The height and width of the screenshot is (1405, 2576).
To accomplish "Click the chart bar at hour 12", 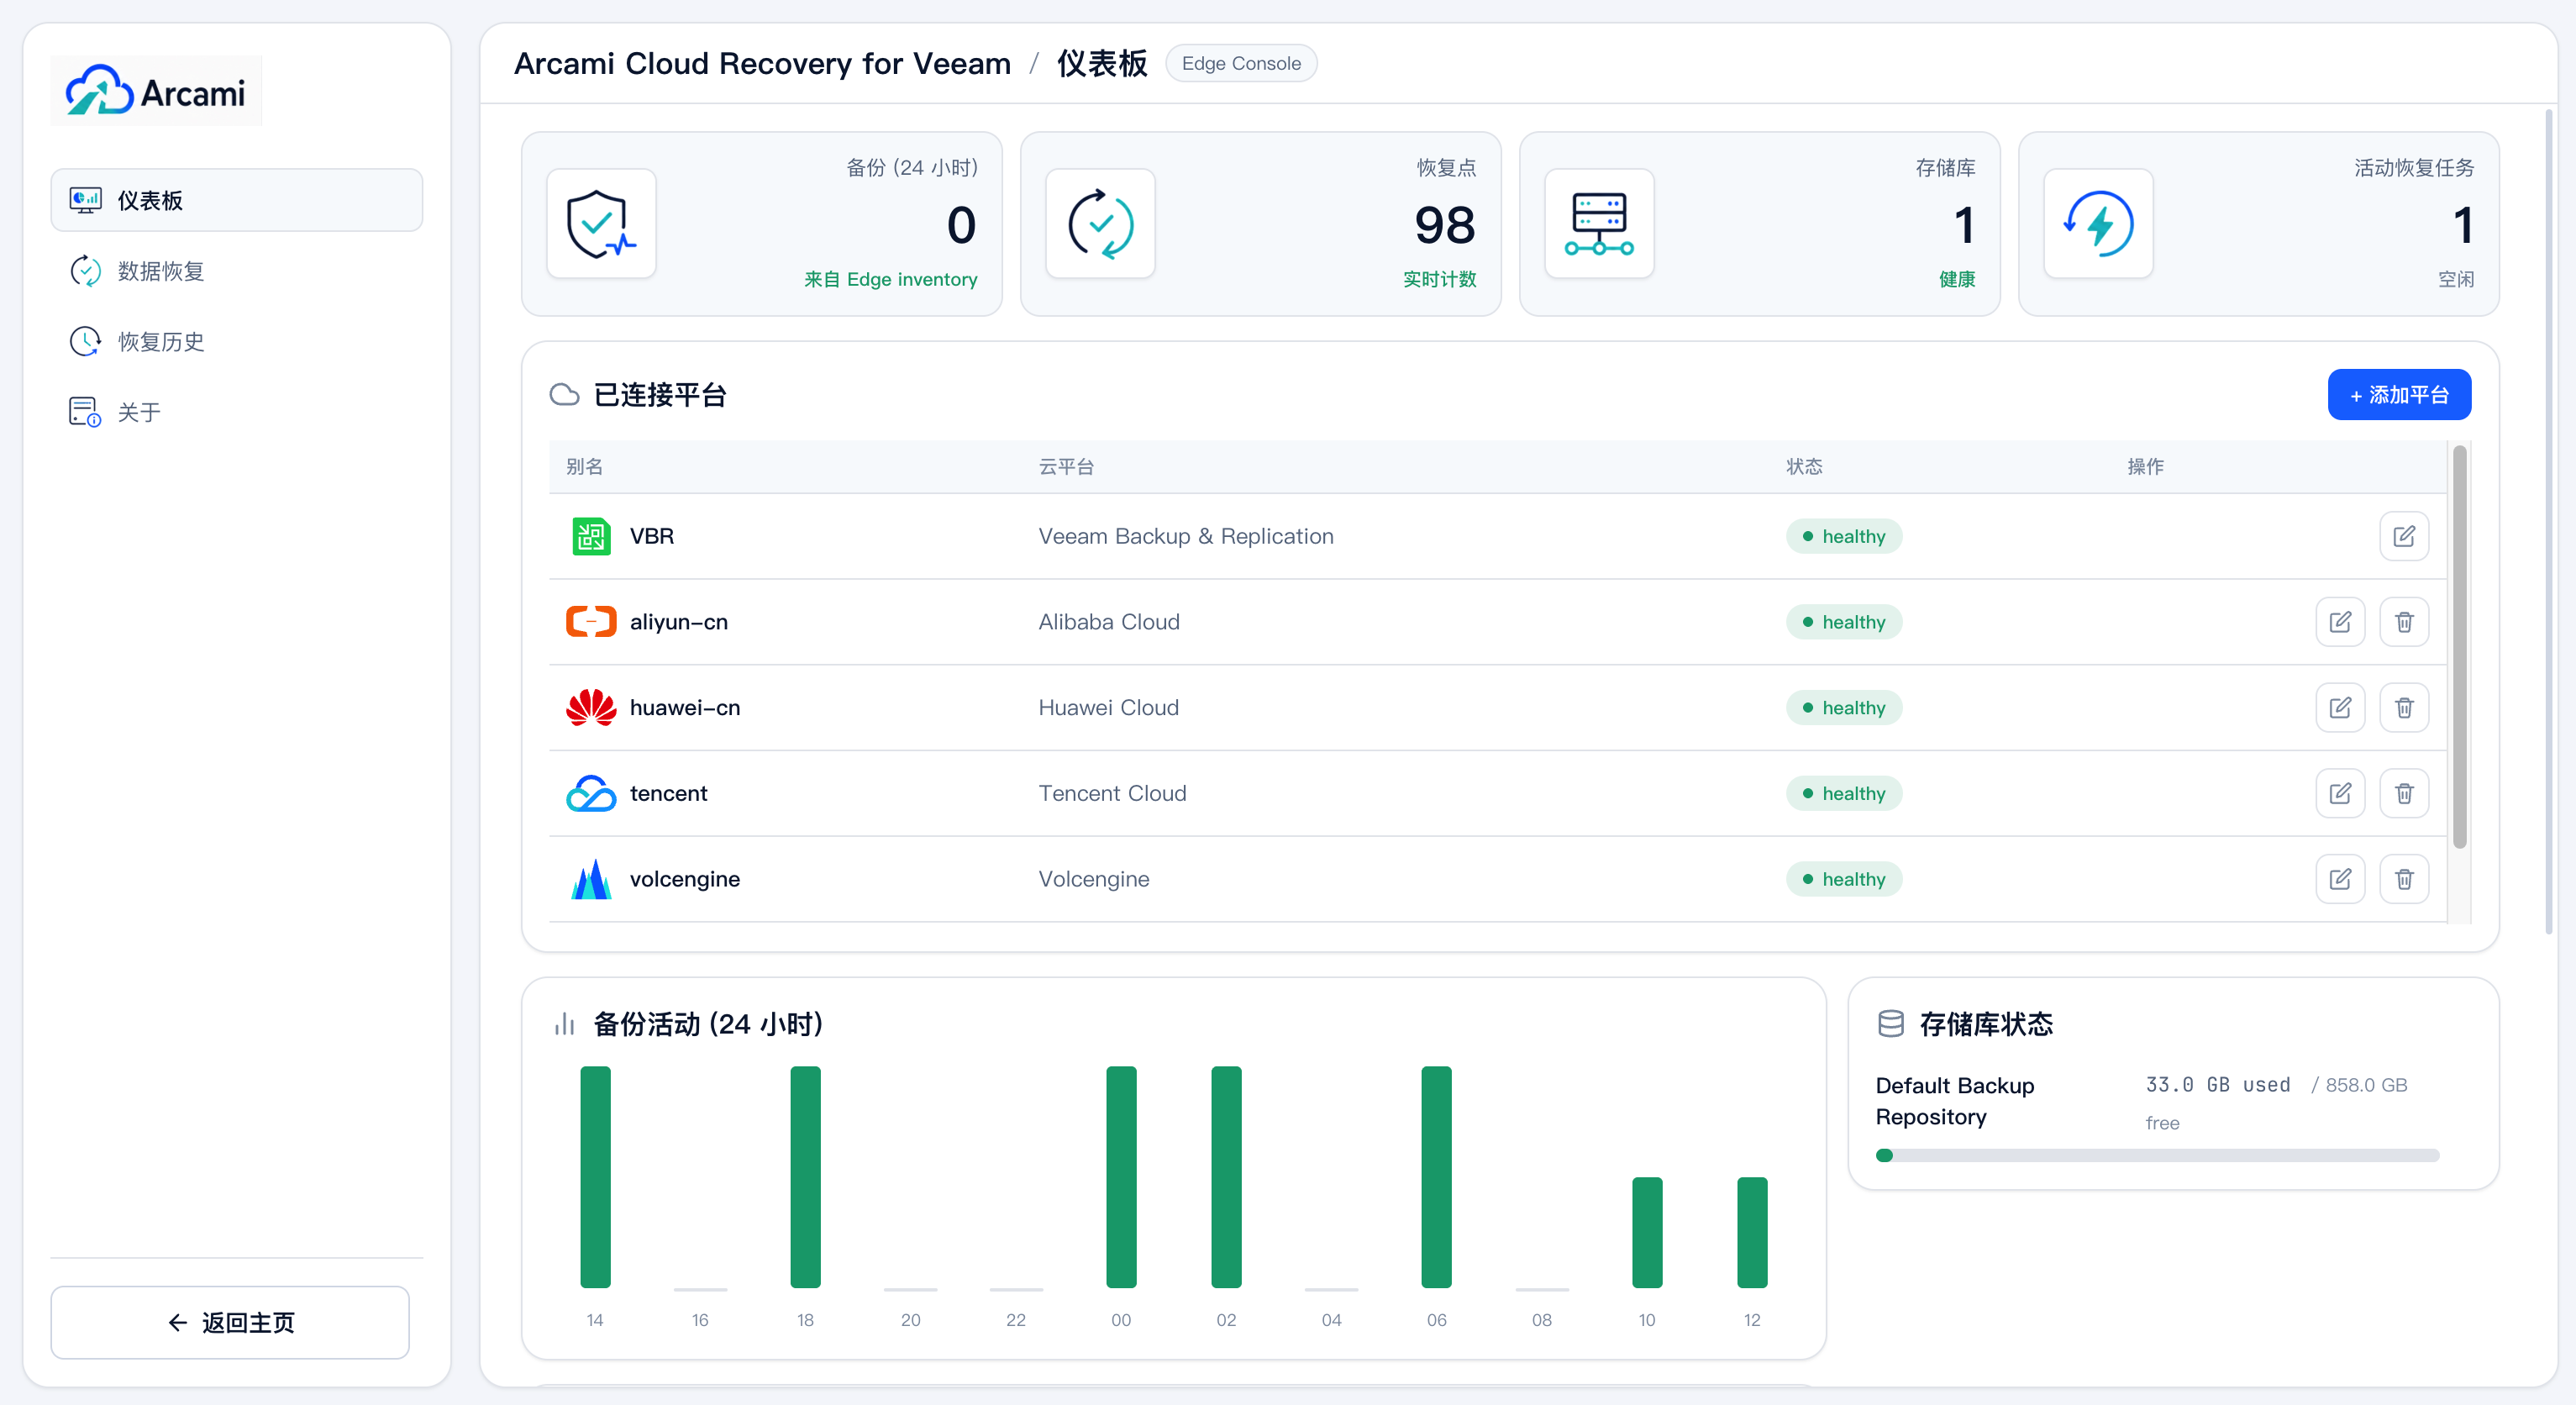I will point(1752,1232).
